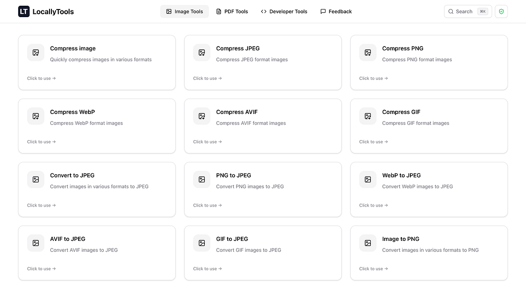
Task: Click the Compress WebP tool icon
Action: [36, 116]
